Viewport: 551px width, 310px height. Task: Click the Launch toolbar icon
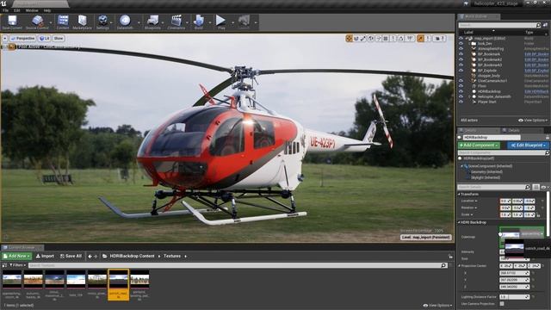(x=244, y=22)
